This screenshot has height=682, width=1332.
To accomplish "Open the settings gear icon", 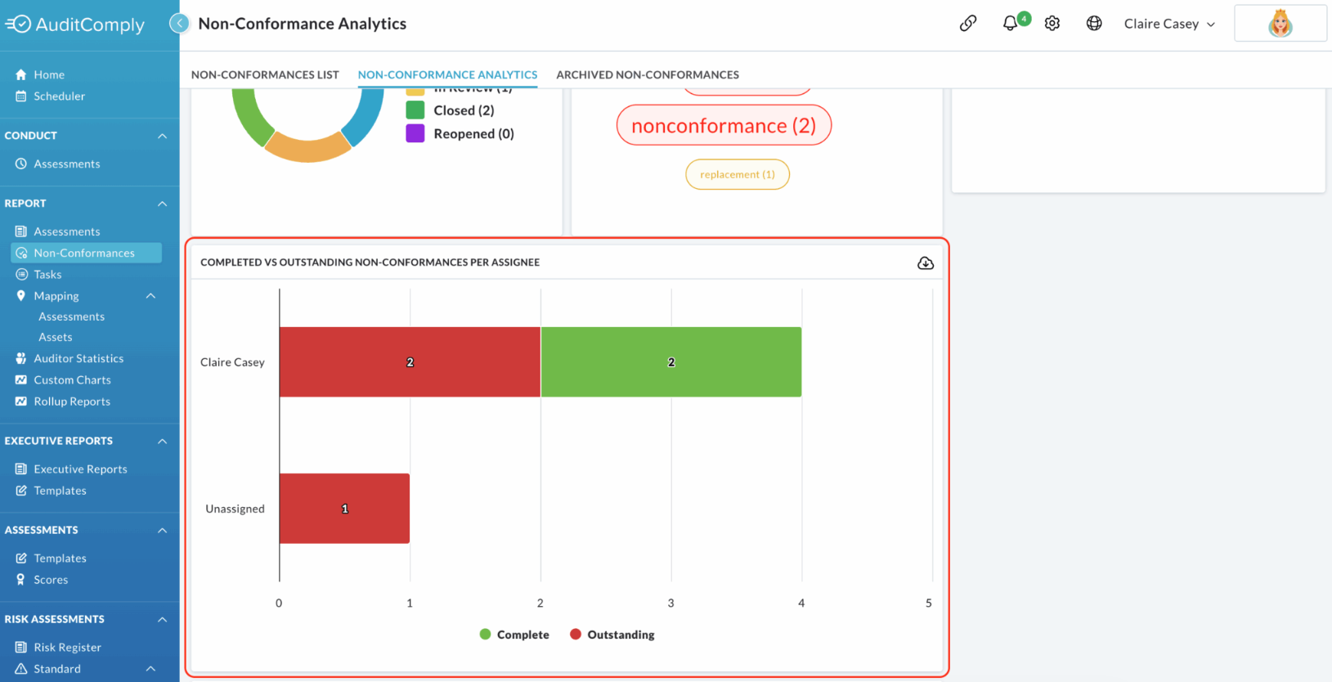I will pos(1052,24).
